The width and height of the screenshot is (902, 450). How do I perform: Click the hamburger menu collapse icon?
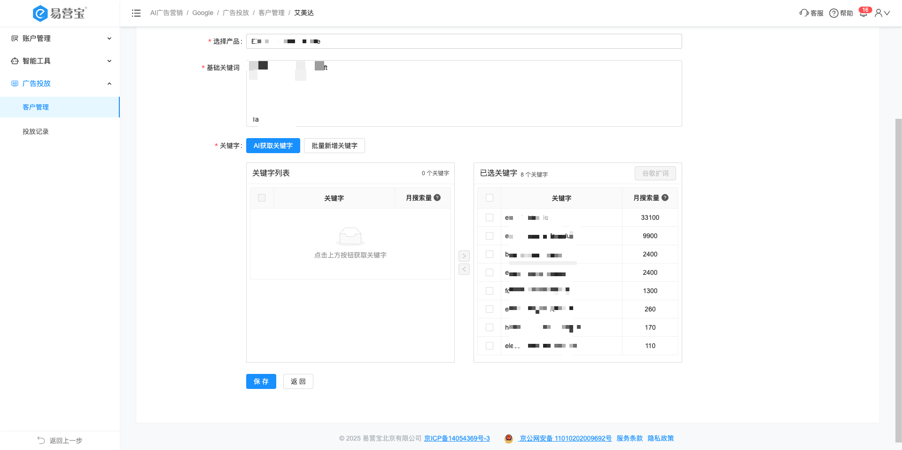(x=136, y=13)
